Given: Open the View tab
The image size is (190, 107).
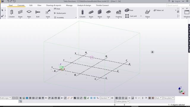Looking at the screenshot, I should (39, 5).
